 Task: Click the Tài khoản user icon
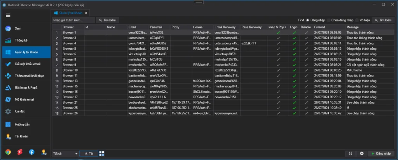click(8, 136)
